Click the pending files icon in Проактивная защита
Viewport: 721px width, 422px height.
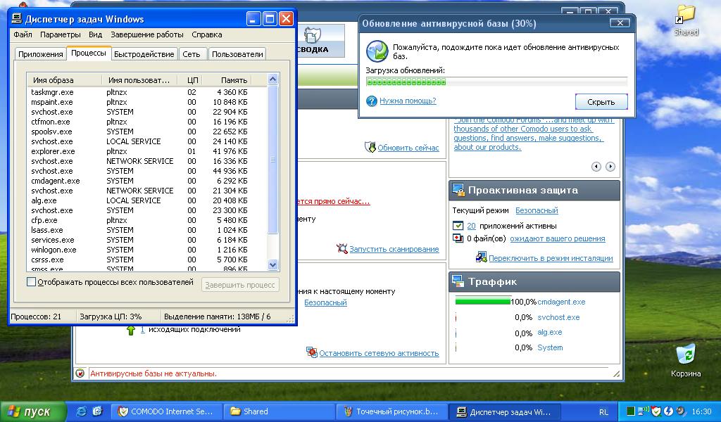click(458, 238)
